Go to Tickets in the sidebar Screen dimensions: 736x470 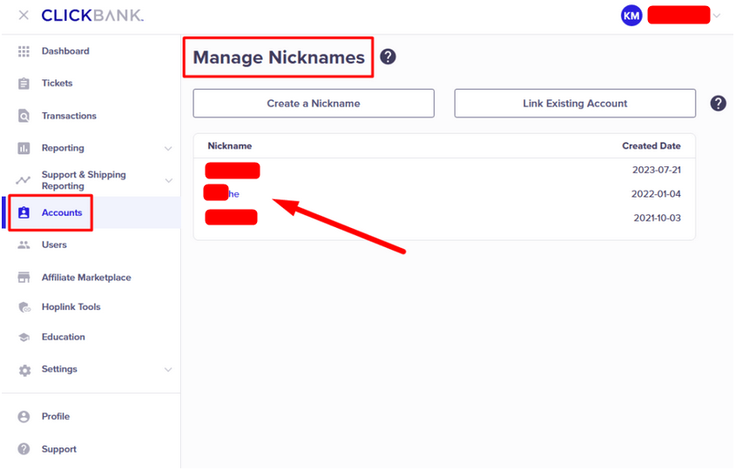(x=57, y=83)
